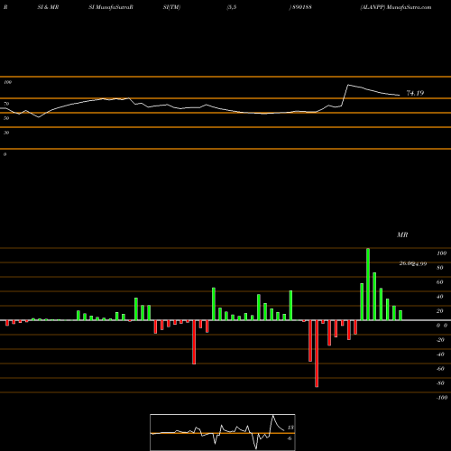Click the longest red MR bar
Viewport: 451px width, 451px height.
click(317, 354)
